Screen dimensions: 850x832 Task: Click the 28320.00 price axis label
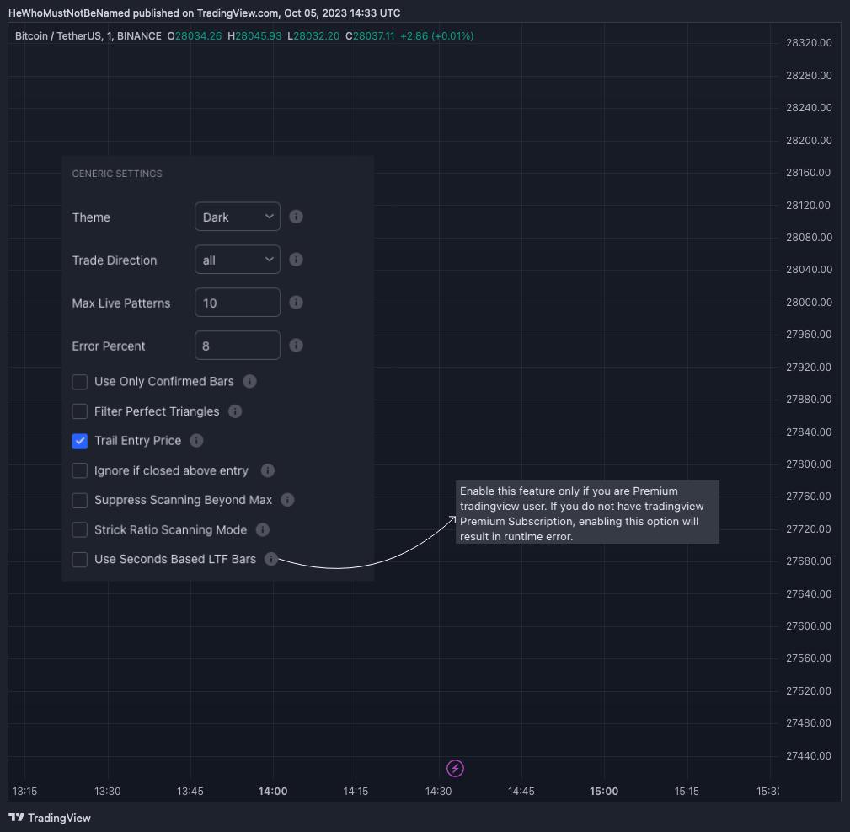click(x=809, y=43)
